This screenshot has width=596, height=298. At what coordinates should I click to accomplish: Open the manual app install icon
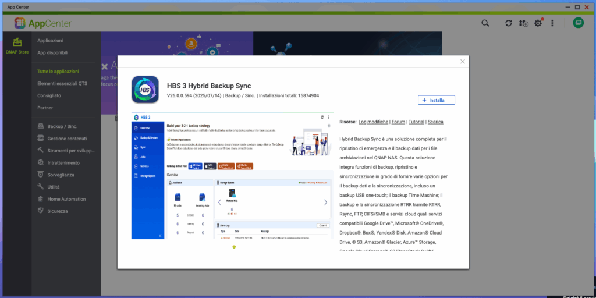click(524, 23)
